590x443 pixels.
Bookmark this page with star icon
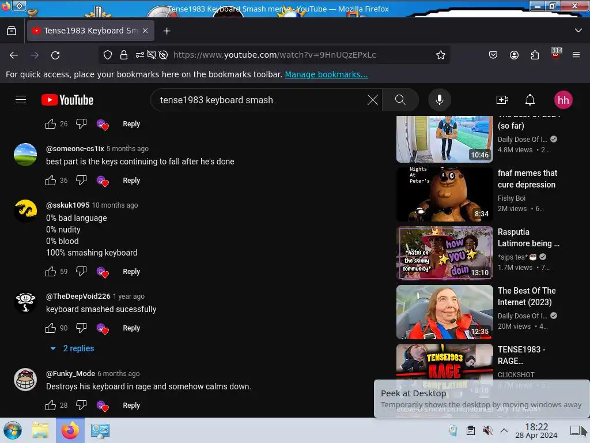coord(441,55)
